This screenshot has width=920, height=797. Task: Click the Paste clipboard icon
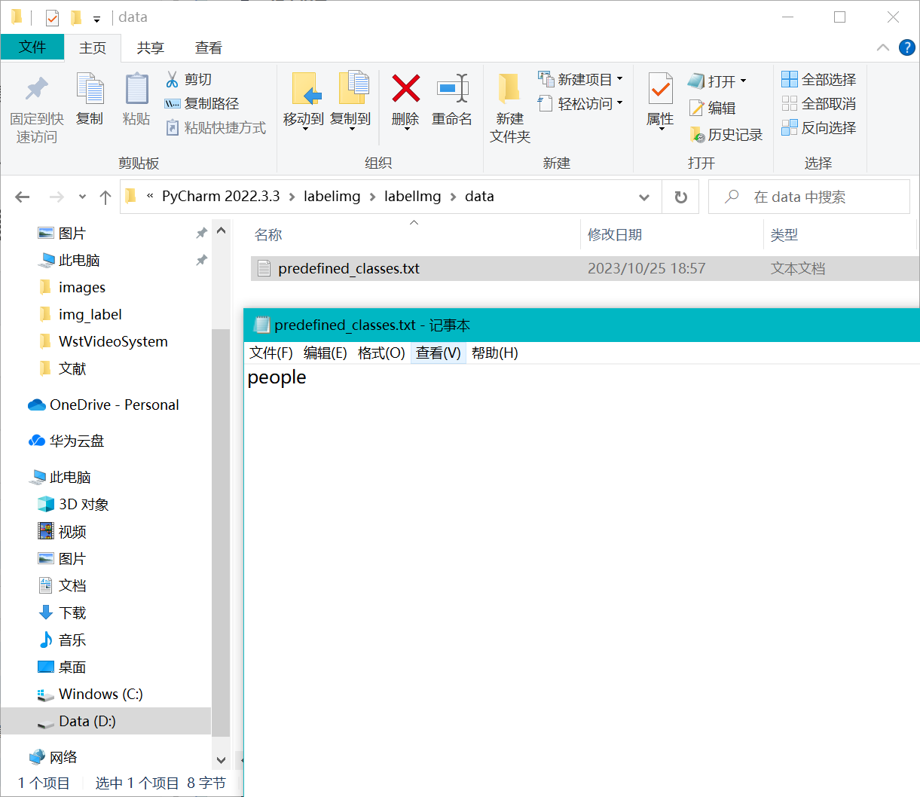coord(136,89)
